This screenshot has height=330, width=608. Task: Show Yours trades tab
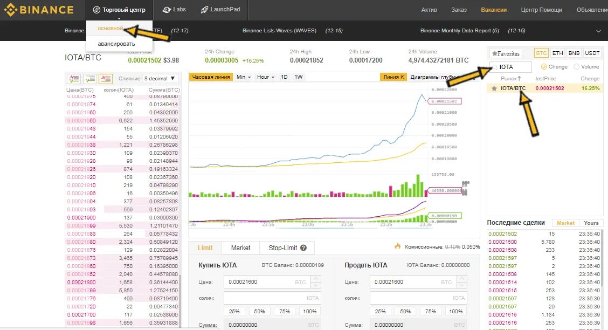click(591, 223)
